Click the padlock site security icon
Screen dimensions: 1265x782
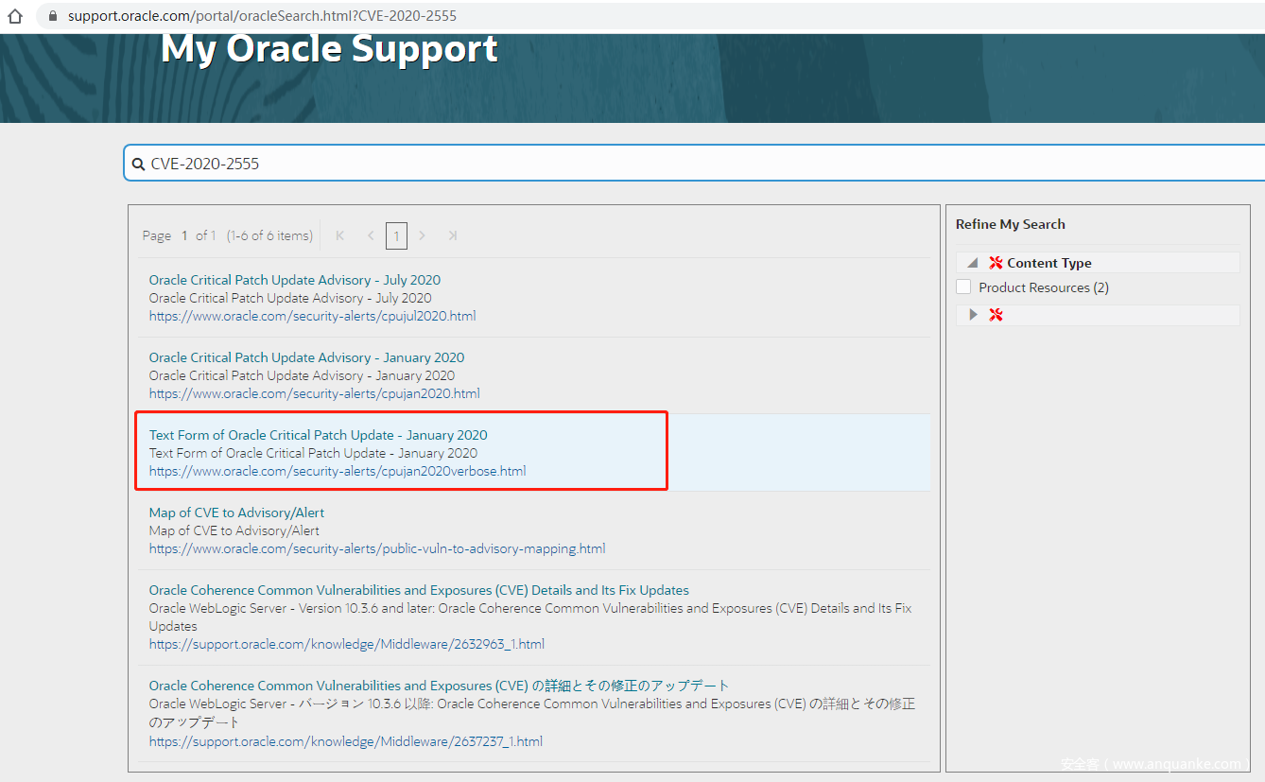point(52,16)
